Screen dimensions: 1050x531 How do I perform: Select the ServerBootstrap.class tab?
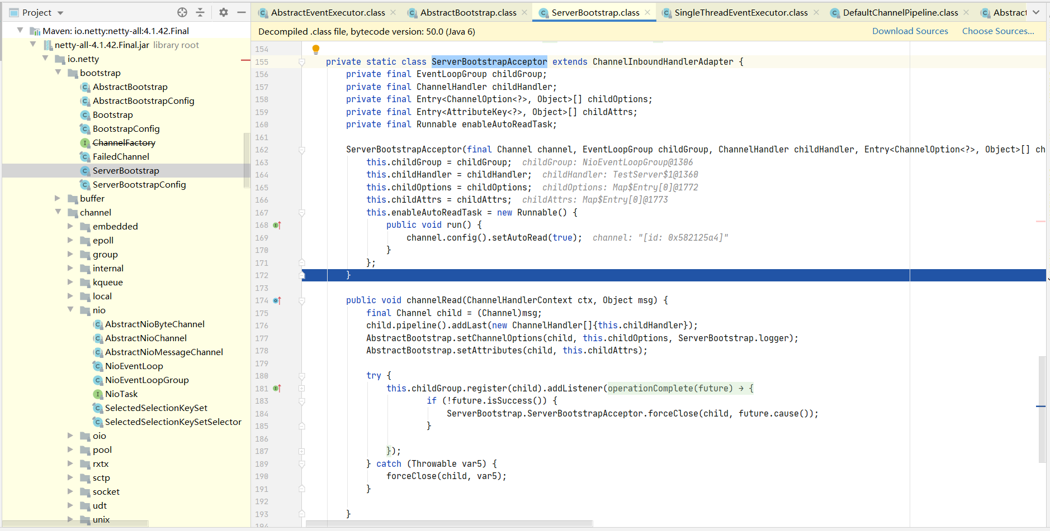(x=595, y=12)
